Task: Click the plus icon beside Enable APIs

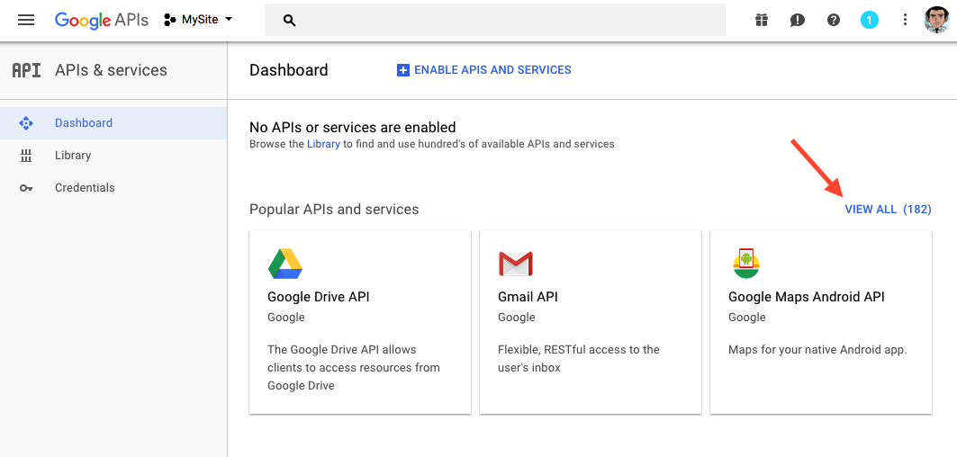Action: pos(402,70)
